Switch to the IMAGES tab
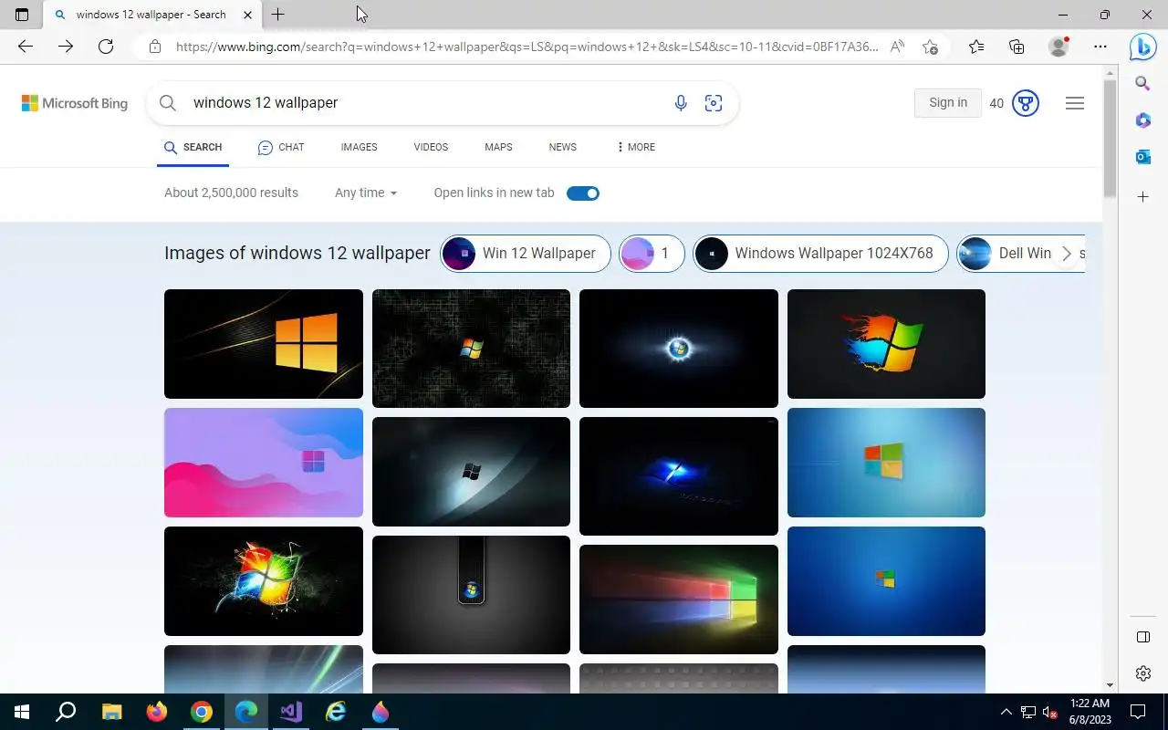Image resolution: width=1168 pixels, height=730 pixels. pyautogui.click(x=359, y=147)
